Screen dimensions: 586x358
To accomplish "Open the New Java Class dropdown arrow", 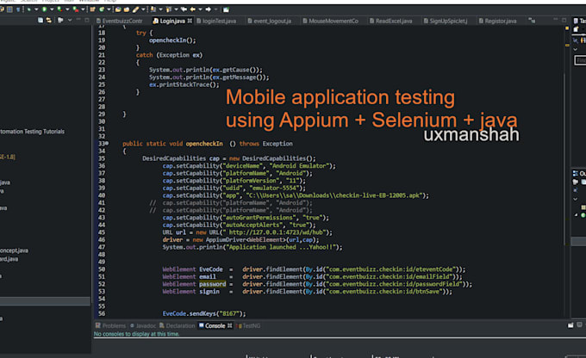I will pos(109,9).
